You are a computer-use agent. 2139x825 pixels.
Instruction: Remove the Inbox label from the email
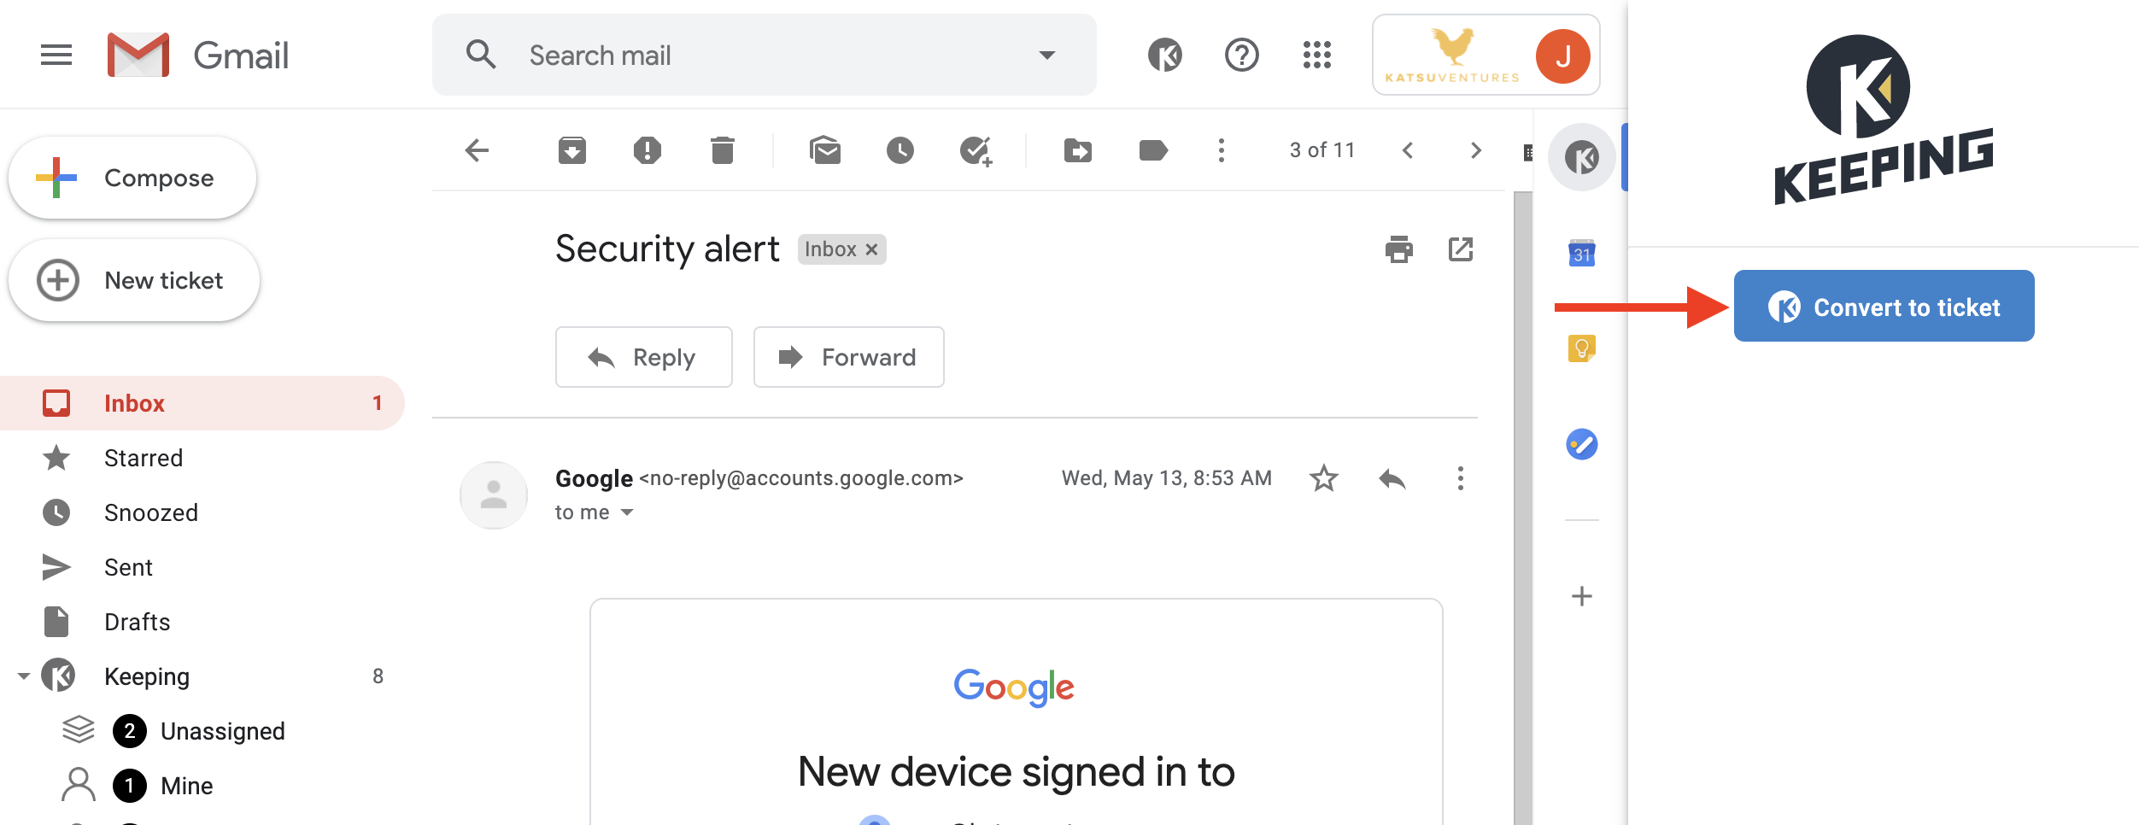pyautogui.click(x=871, y=249)
